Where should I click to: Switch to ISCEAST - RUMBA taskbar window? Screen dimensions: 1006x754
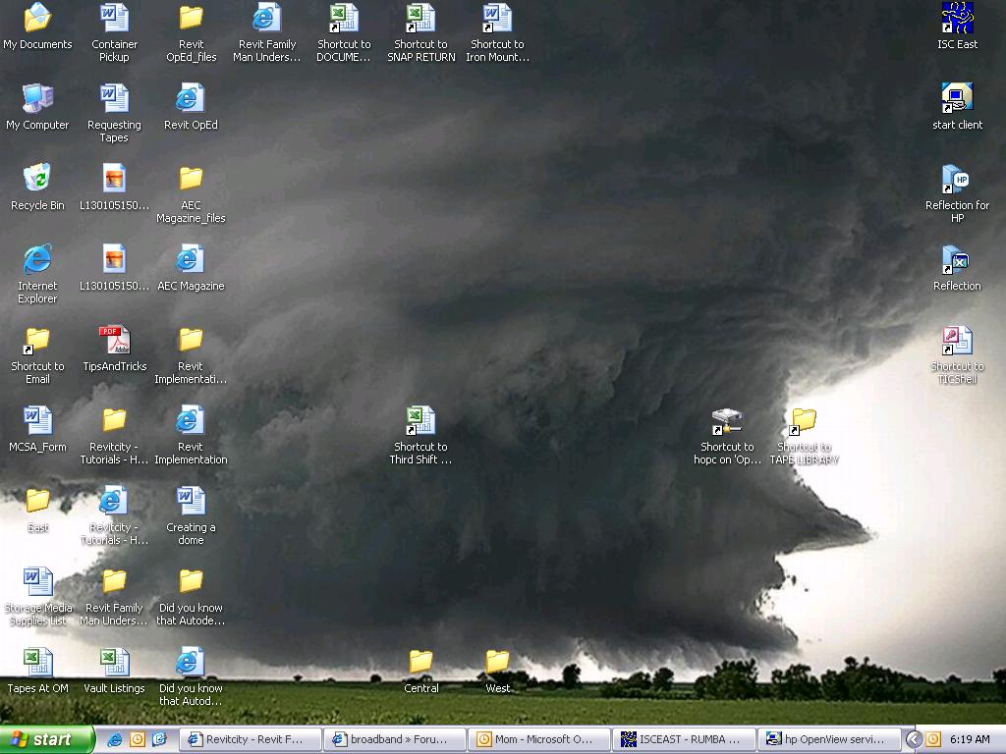[x=684, y=739]
